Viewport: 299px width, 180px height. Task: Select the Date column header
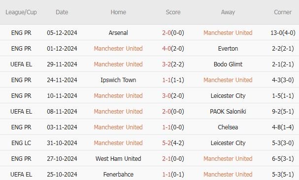[x=62, y=12]
